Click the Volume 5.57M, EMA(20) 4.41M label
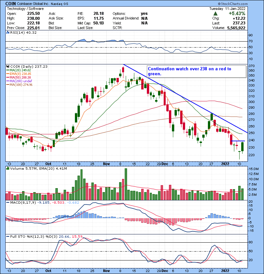The image size is (264, 274). click(x=38, y=168)
